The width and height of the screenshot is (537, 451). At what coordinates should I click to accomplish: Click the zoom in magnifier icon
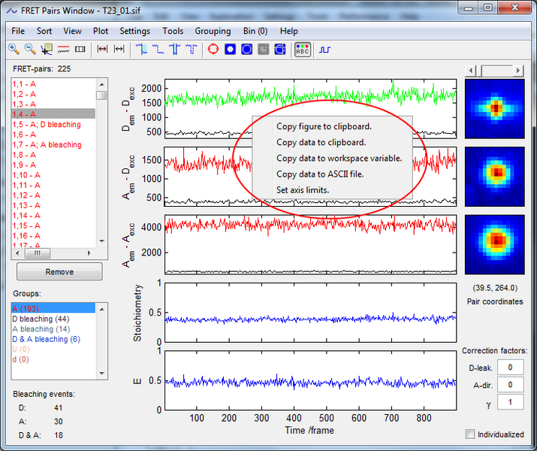tap(14, 50)
